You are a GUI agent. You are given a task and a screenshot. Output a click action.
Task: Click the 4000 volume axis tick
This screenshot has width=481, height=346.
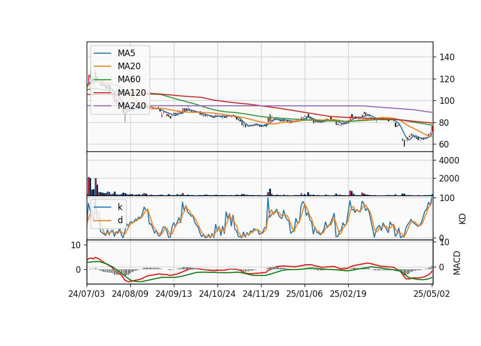[449, 160]
